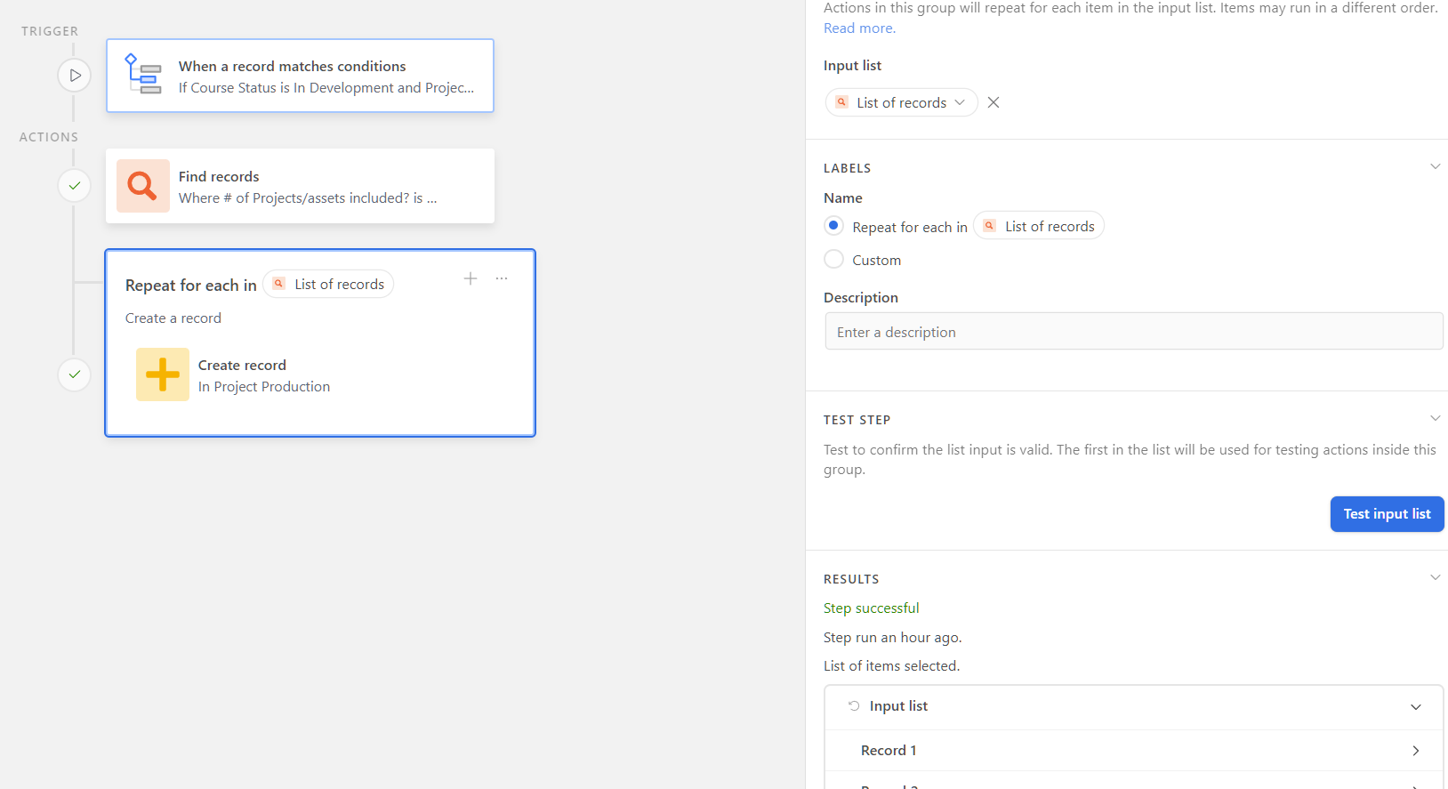Click the trigger play icon
This screenshot has height=789, width=1448.
pyautogui.click(x=75, y=76)
